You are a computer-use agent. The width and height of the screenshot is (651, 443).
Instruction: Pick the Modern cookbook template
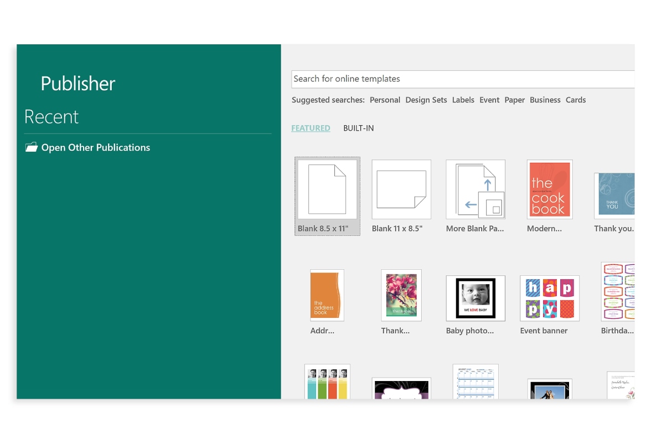coord(550,189)
